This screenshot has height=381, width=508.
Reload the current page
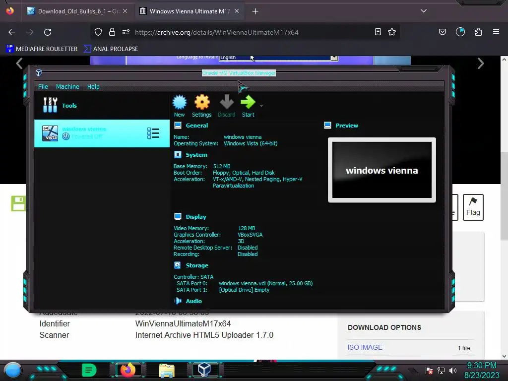coord(48,32)
